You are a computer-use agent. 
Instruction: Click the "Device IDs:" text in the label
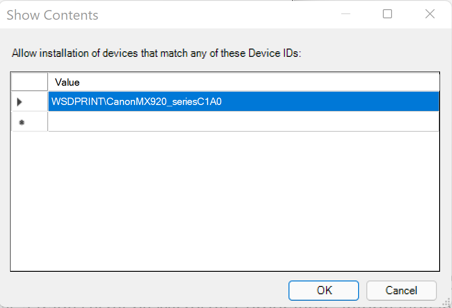coord(274,53)
